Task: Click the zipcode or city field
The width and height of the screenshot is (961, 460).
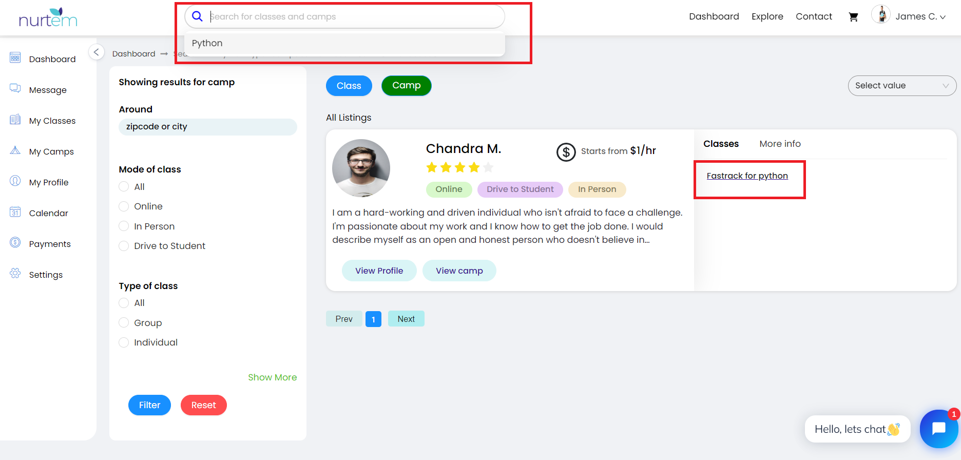Action: [x=208, y=127]
